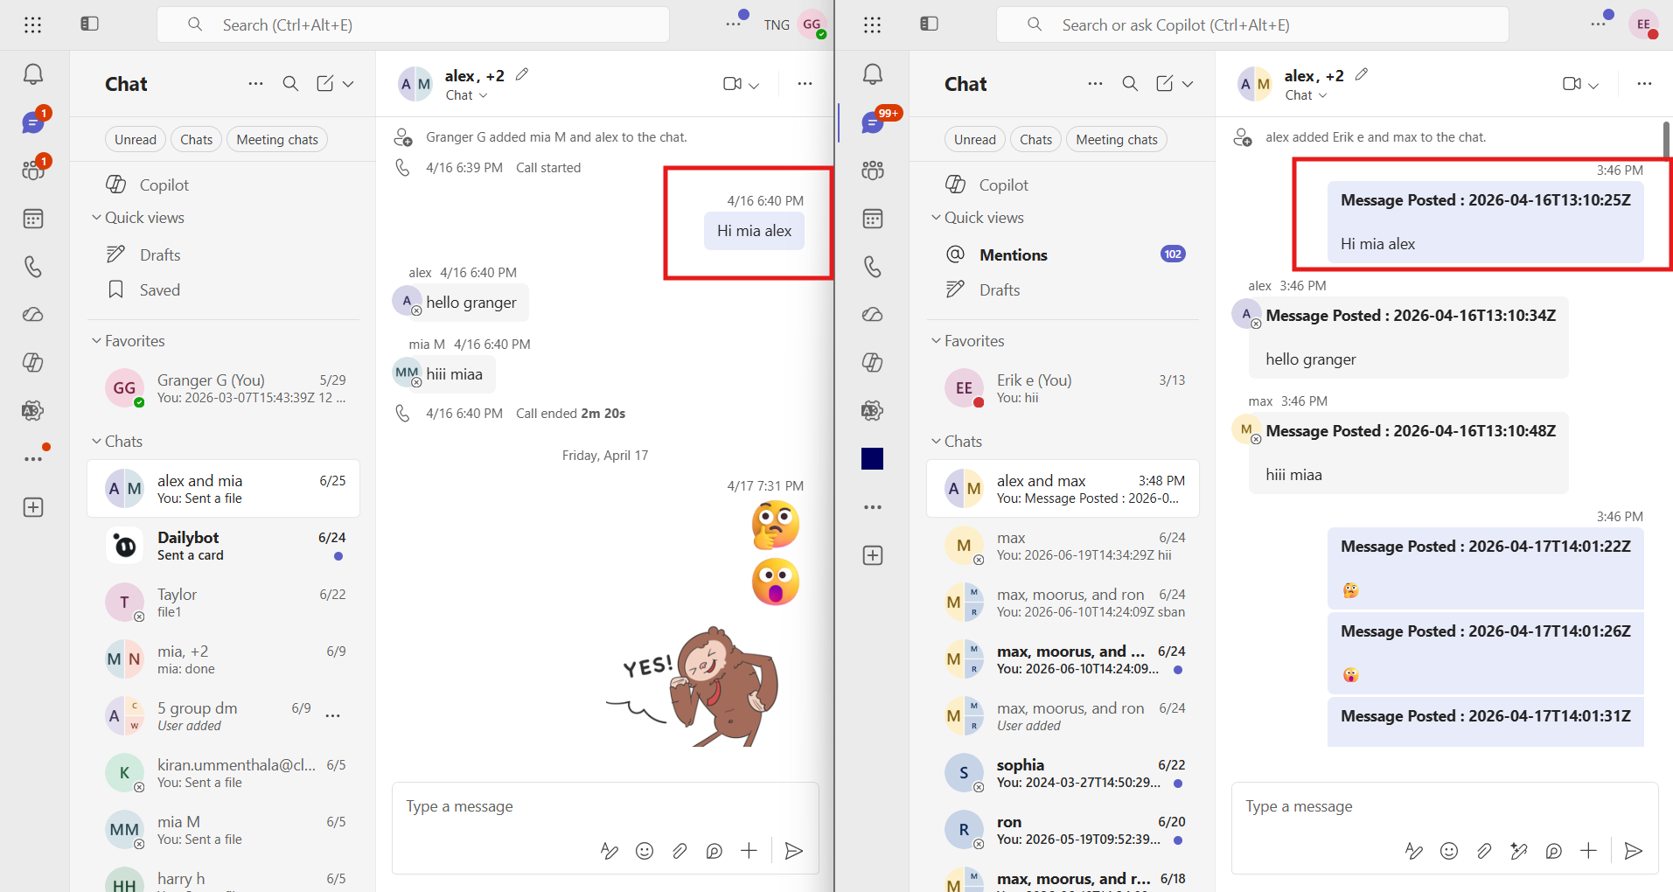The image size is (1673, 892).
Task: Open Copilot in left window chat list
Action: pos(223,185)
